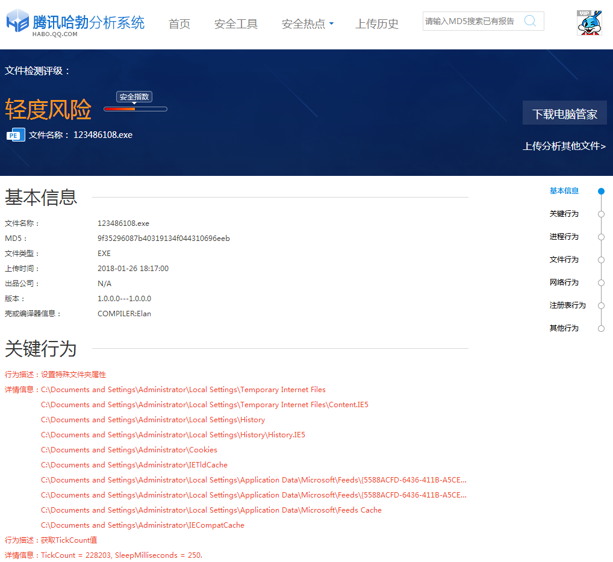This screenshot has width=613, height=562.
Task: Click file name 123486108.exe in basic info
Action: pyautogui.click(x=123, y=223)
